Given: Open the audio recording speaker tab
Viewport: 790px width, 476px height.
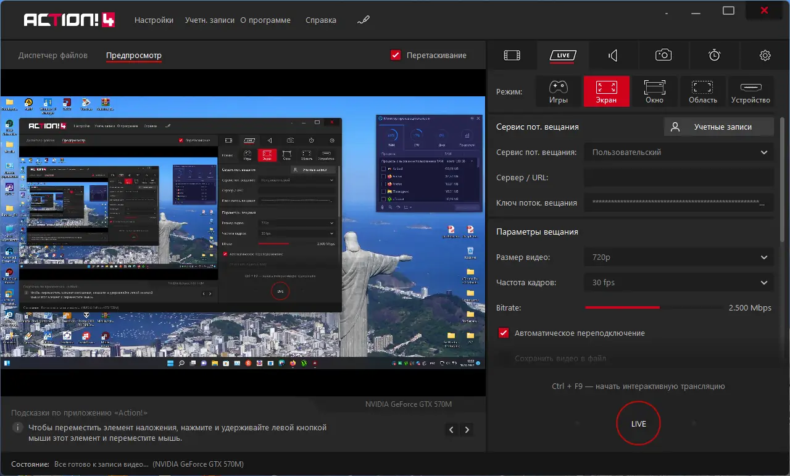Looking at the screenshot, I should tap(613, 56).
